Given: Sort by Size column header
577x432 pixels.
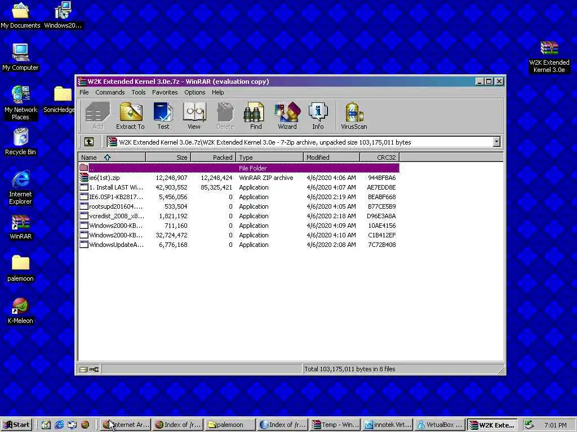Looking at the screenshot, I should point(168,157).
